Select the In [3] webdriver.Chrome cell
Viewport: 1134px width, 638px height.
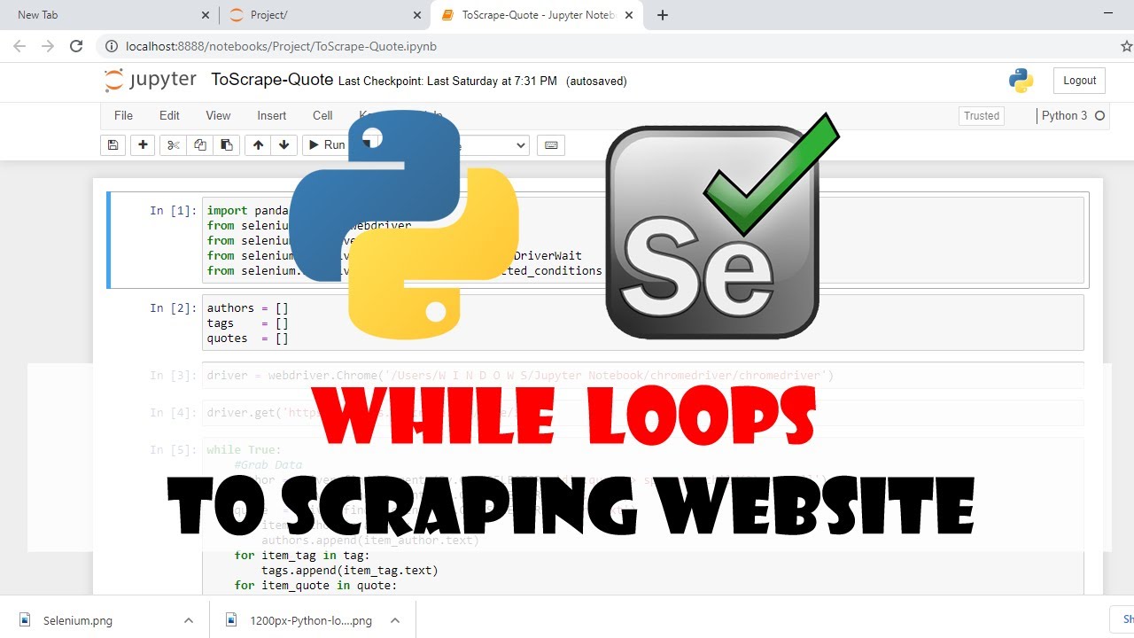point(643,375)
